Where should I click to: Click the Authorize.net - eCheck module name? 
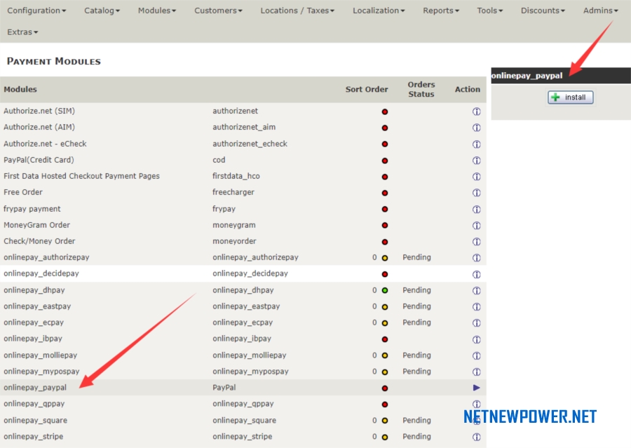[x=45, y=144]
